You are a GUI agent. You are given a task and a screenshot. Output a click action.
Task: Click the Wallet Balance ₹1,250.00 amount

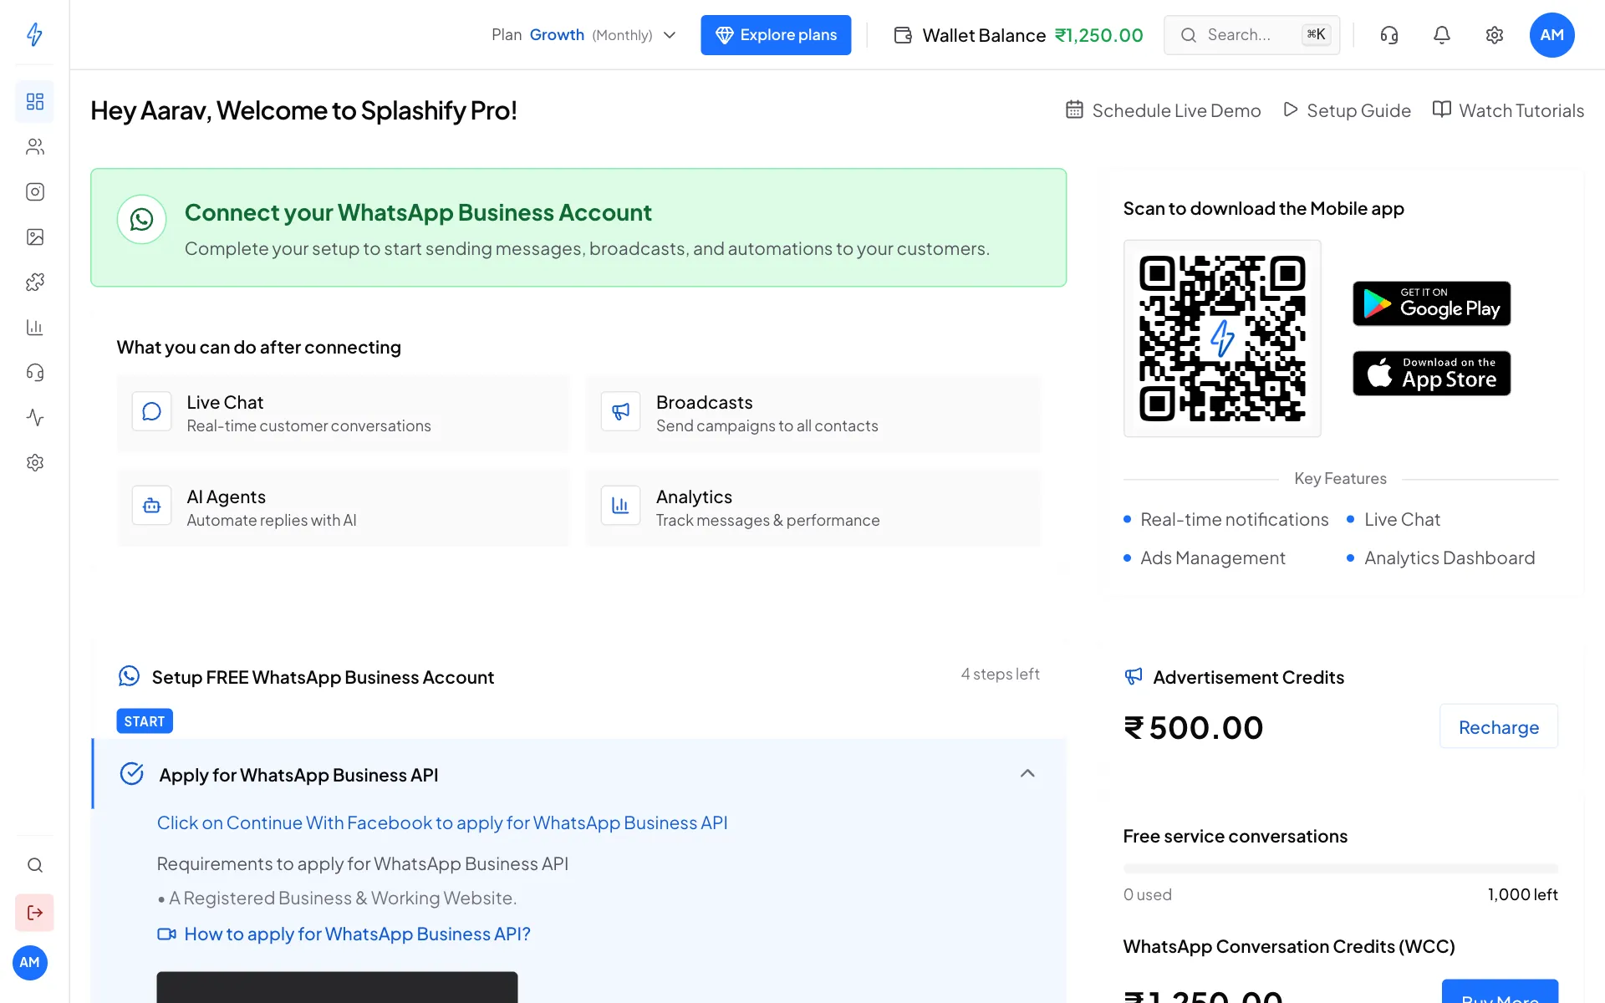(x=1098, y=35)
